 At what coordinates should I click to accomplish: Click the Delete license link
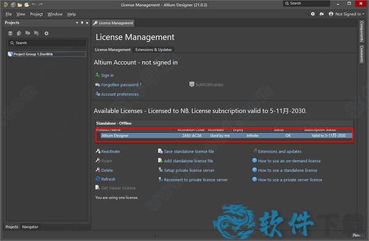(107, 170)
